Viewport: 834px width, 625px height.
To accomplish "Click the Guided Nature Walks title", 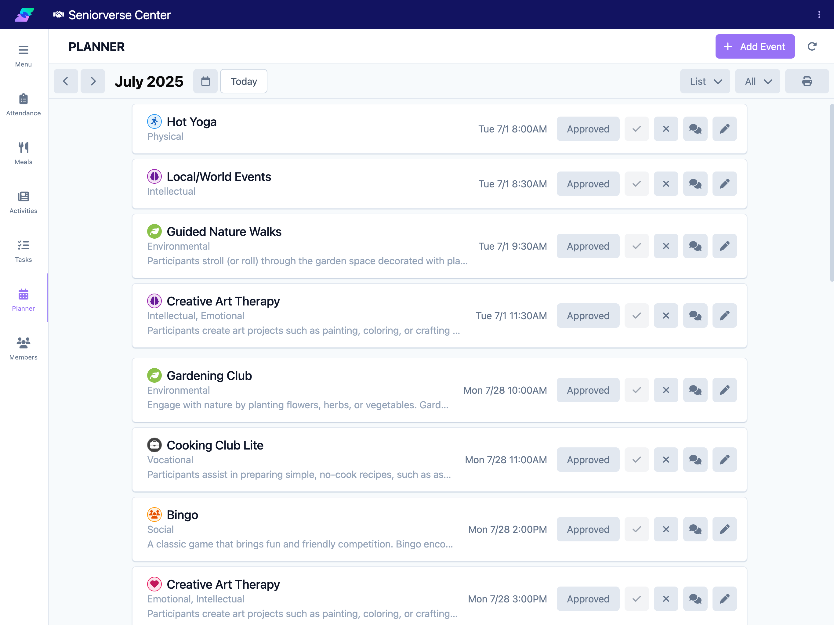I will pos(224,231).
